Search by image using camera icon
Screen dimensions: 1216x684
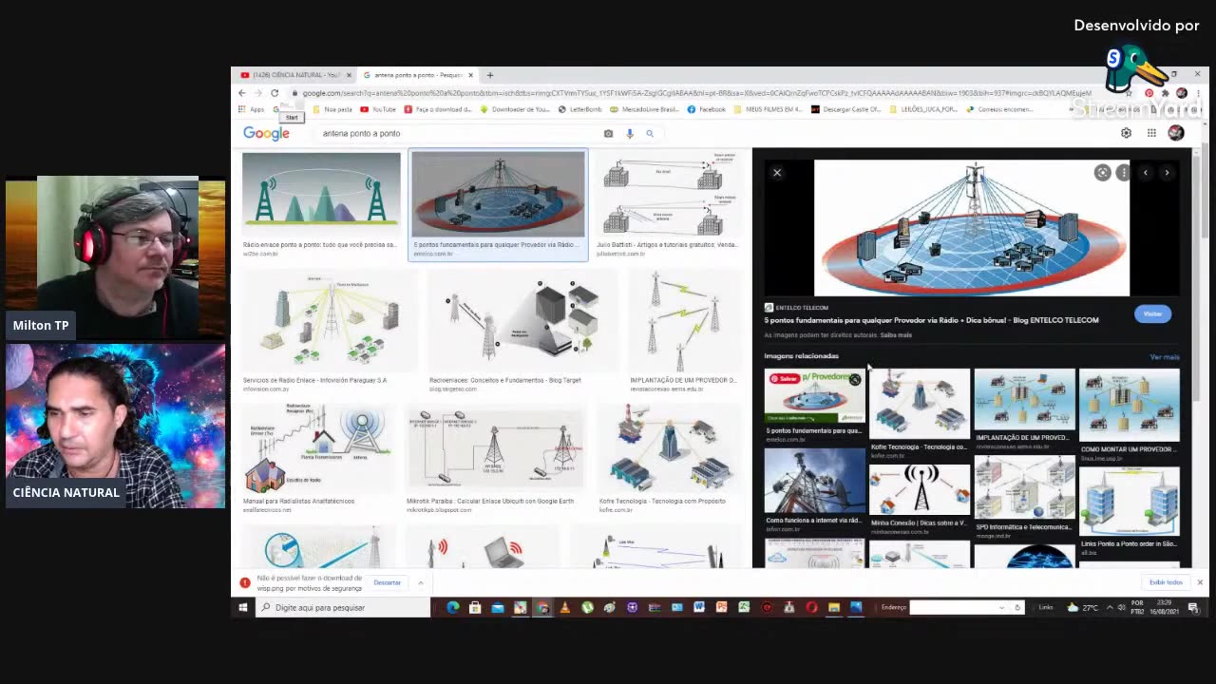(608, 133)
